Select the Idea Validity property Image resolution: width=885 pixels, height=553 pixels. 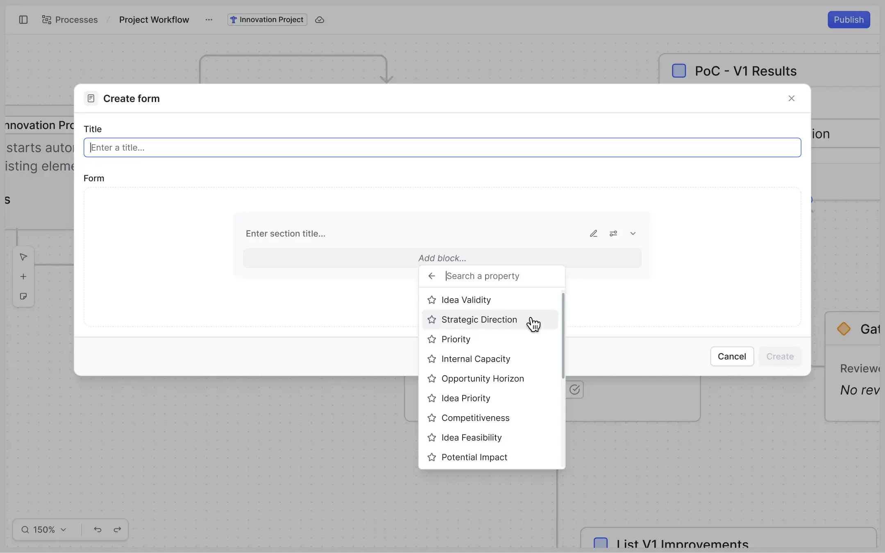click(x=490, y=300)
